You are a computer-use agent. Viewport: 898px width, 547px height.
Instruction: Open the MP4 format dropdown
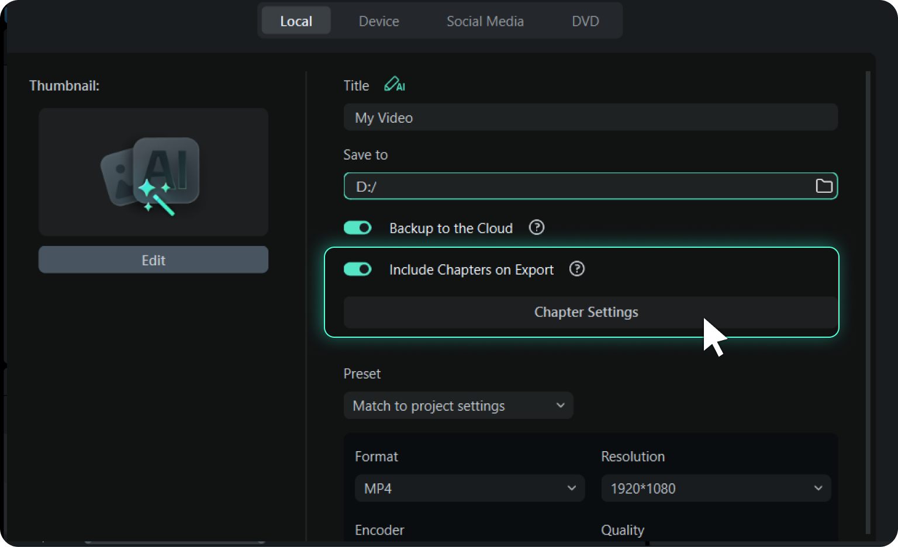[x=469, y=488]
